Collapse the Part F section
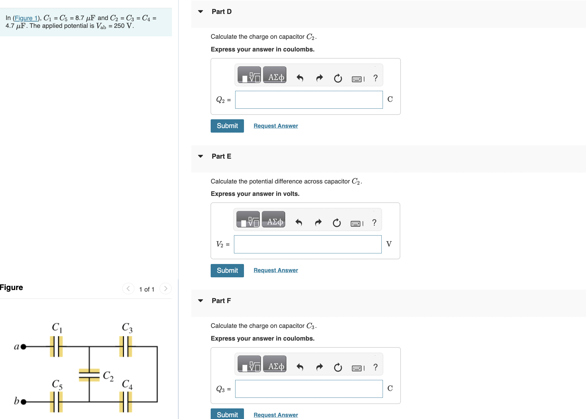This screenshot has height=419, width=586. 200,300
